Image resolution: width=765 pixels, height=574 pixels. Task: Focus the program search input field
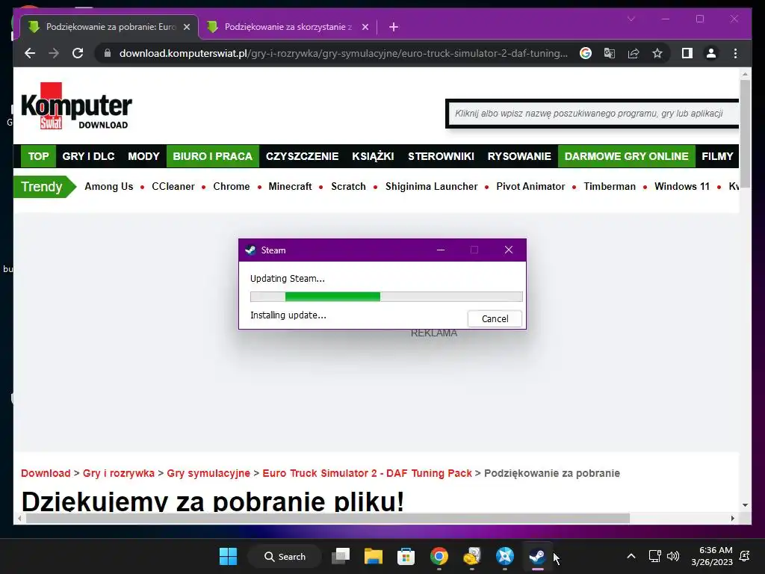pos(593,114)
